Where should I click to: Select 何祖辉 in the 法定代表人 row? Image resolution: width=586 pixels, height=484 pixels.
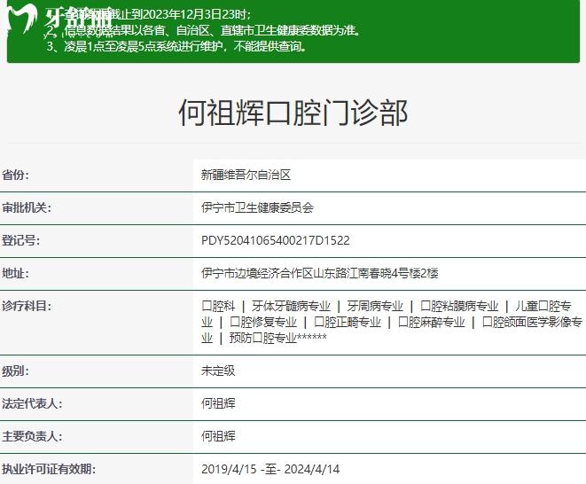coord(218,403)
